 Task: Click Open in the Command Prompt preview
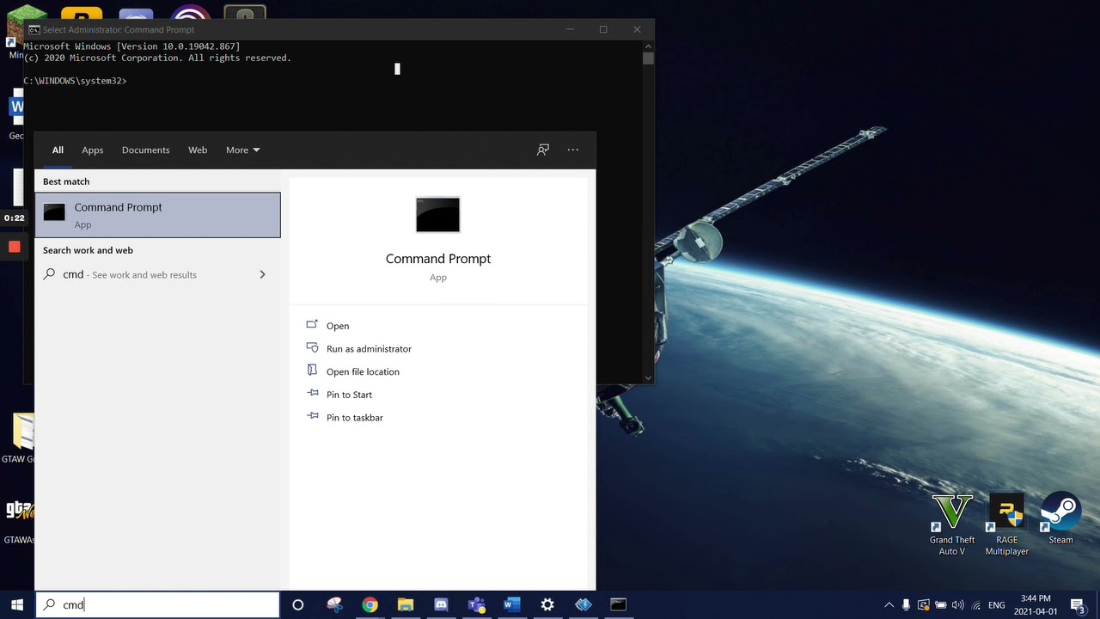[x=338, y=326]
